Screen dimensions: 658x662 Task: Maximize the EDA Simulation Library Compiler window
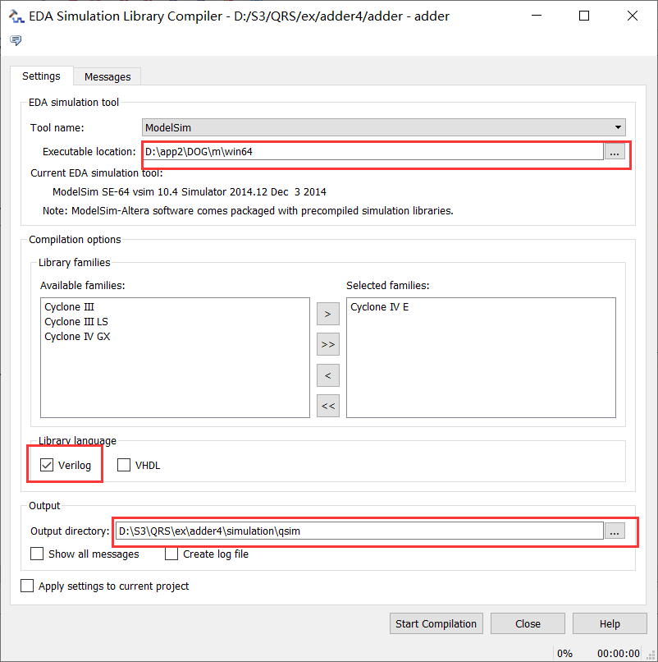584,16
